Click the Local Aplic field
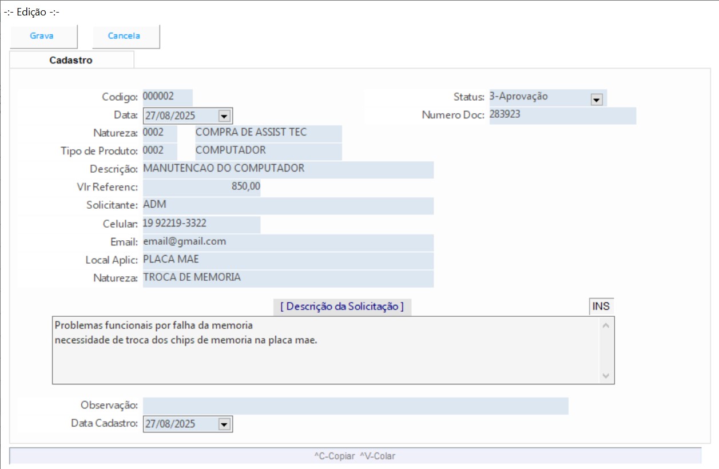 [x=287, y=260]
